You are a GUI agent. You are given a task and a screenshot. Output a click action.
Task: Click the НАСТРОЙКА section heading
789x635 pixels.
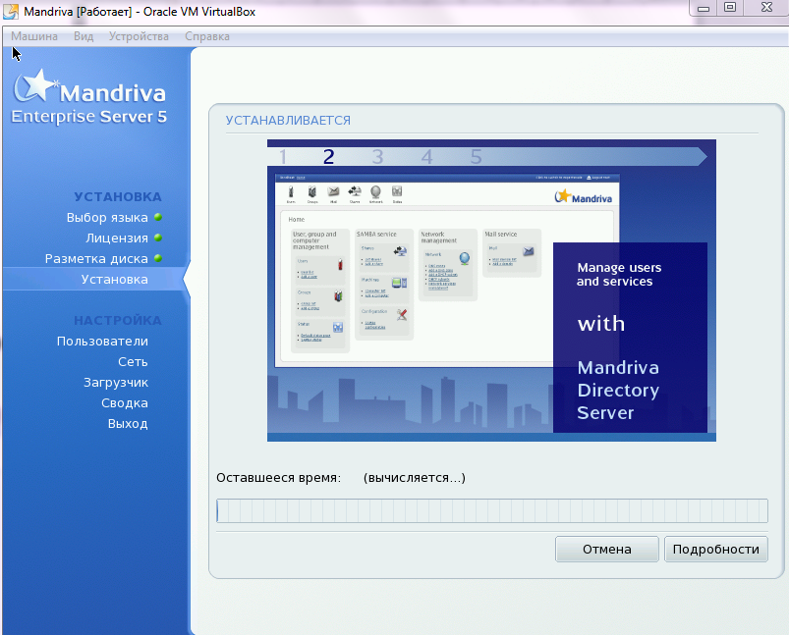click(118, 320)
